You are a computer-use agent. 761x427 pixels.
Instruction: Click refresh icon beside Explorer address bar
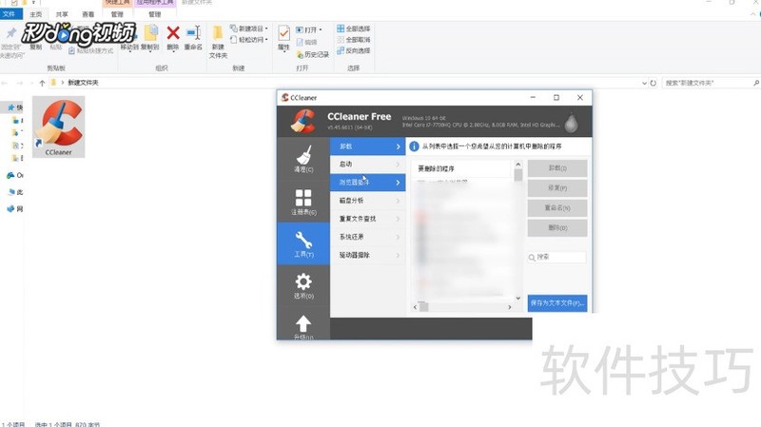pyautogui.click(x=654, y=83)
